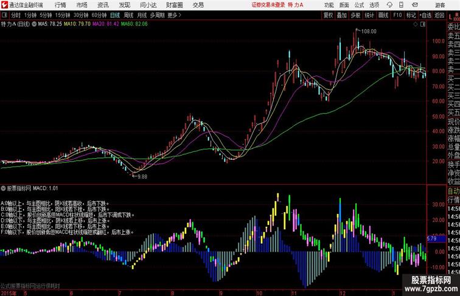Open the 公式 menu
This screenshot has width=460, height=296.
tap(359, 5)
